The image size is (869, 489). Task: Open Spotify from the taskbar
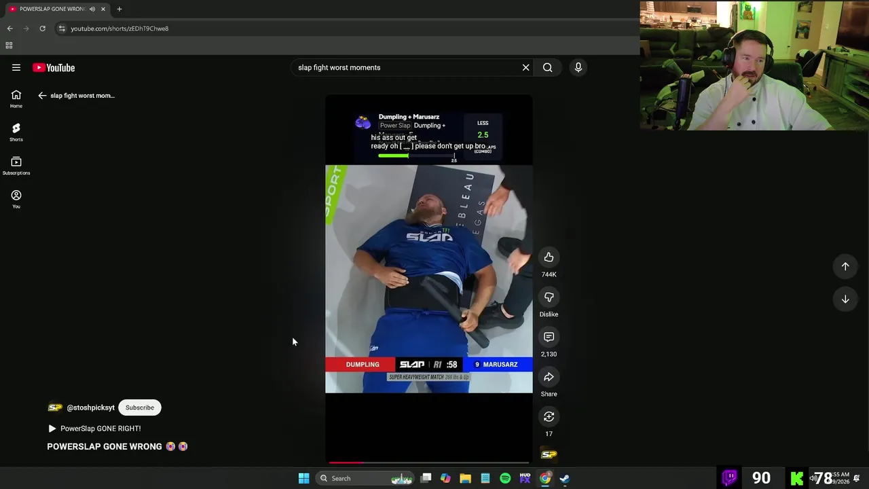pos(505,478)
